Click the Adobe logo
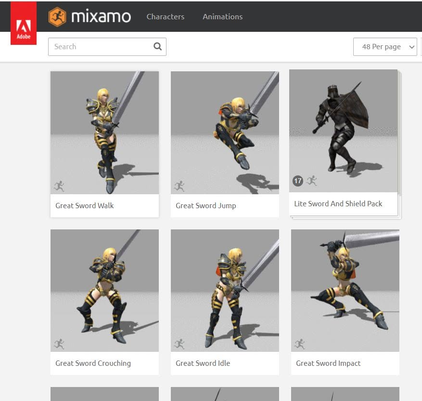Viewport: 422px width, 401px height. (x=24, y=23)
